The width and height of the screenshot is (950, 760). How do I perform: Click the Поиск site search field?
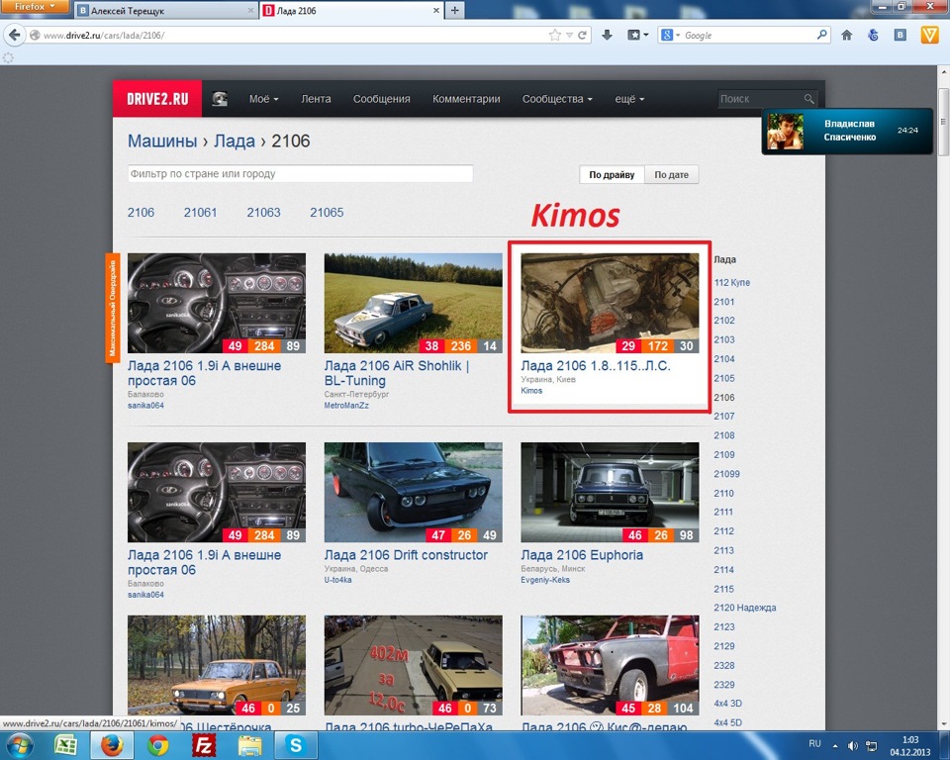pyautogui.click(x=760, y=99)
